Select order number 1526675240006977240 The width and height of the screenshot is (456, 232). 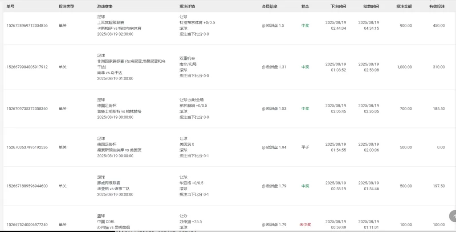27,224
